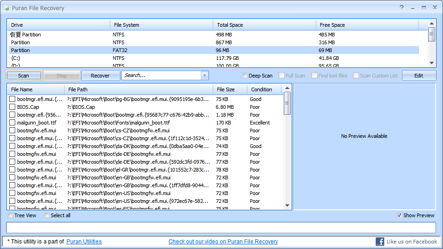
Task: Click the Facebook logo icon
Action: [380, 242]
